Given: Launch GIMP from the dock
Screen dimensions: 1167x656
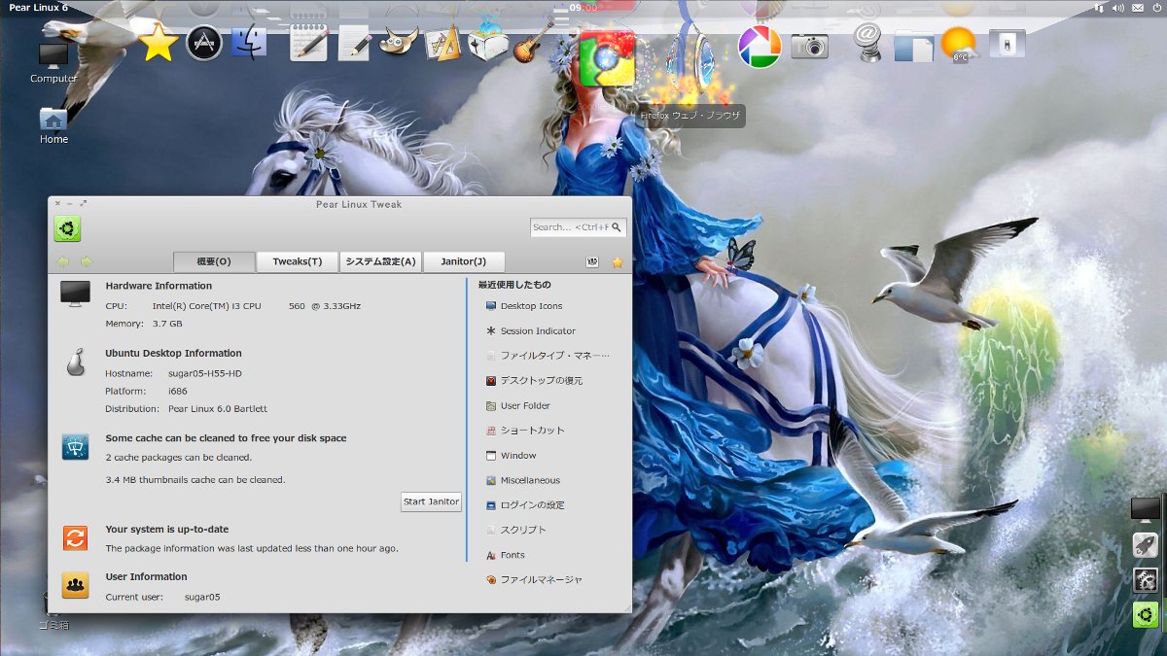Looking at the screenshot, I should click(x=399, y=43).
